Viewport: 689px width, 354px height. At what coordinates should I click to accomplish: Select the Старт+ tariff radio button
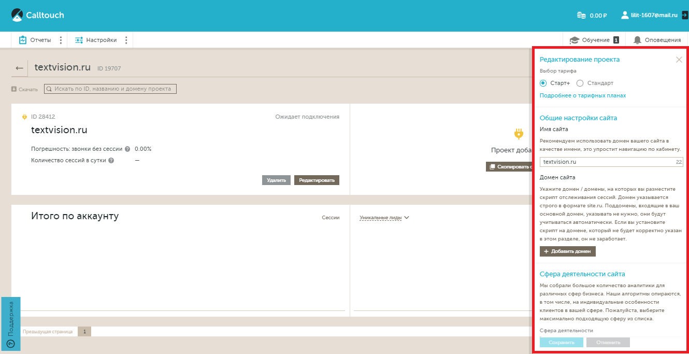(x=543, y=83)
